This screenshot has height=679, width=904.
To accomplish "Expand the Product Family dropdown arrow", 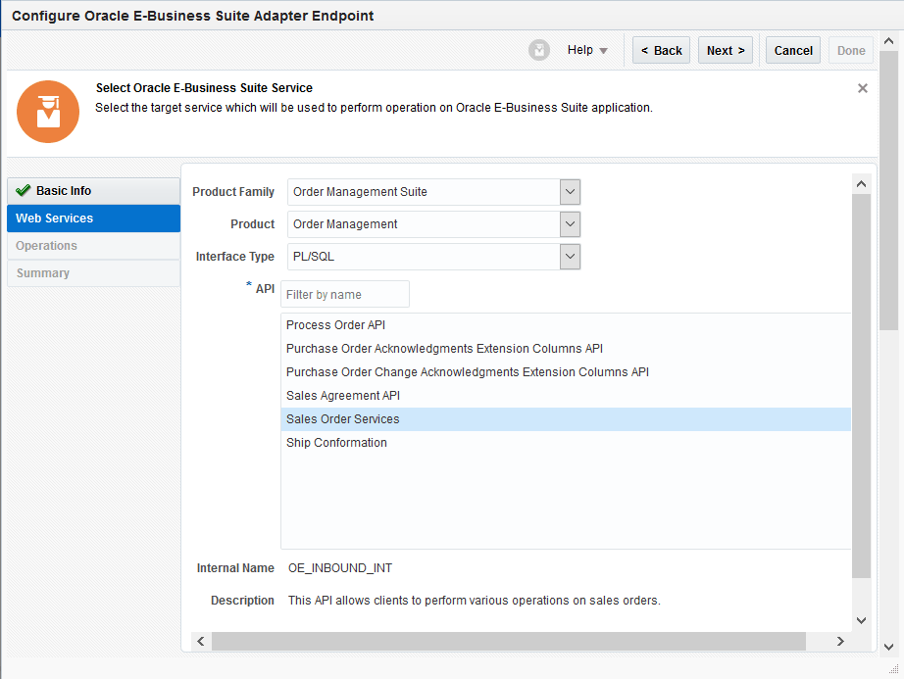I will [x=570, y=192].
